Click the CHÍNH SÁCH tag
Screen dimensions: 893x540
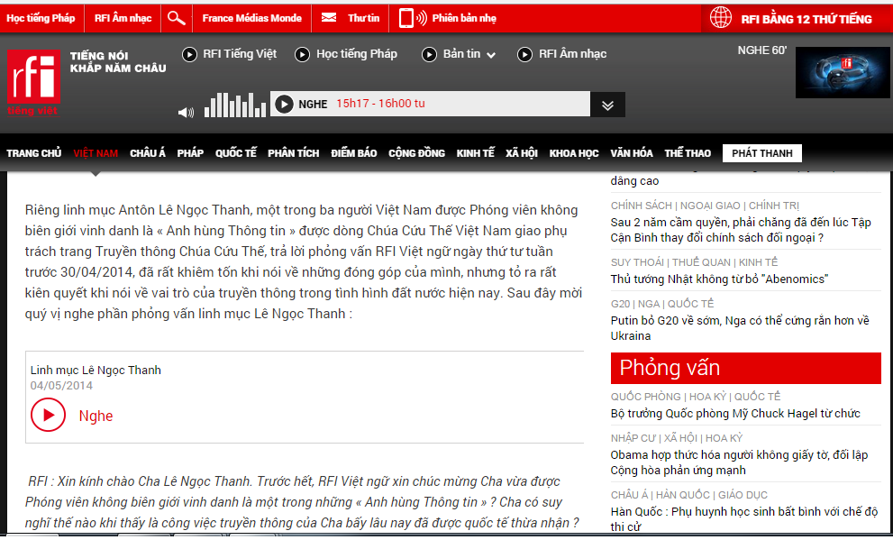641,206
